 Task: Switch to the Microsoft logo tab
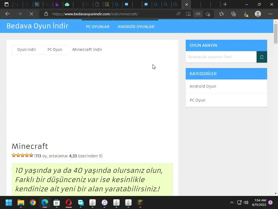(x=107, y=4)
